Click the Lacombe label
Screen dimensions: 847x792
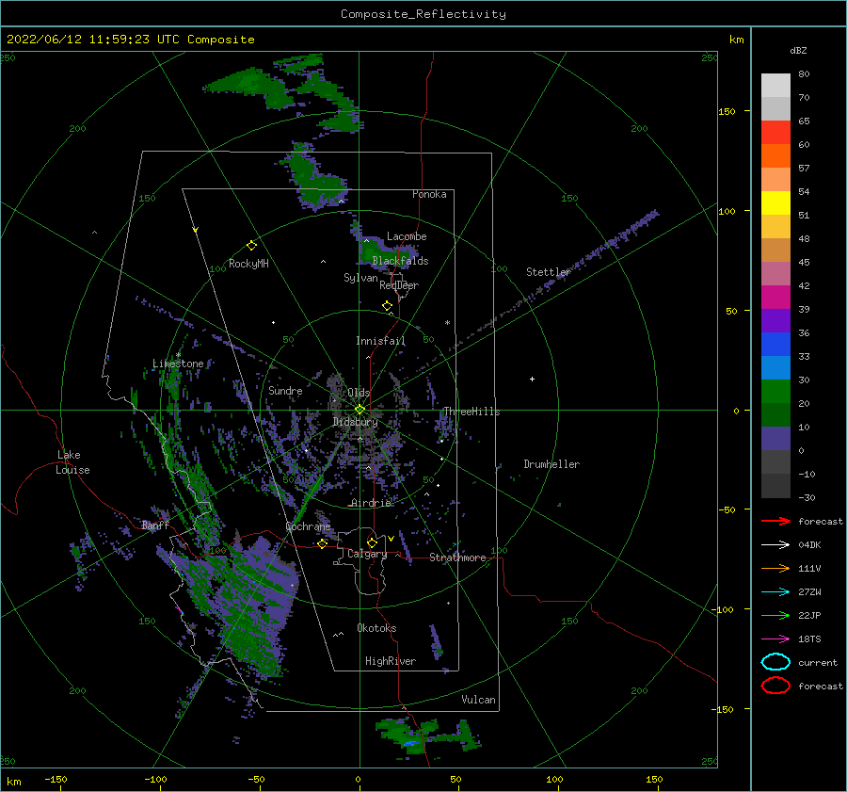pyautogui.click(x=407, y=236)
